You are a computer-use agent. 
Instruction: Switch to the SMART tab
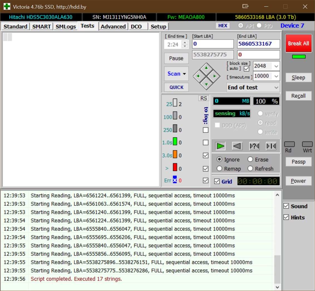pos(41,26)
